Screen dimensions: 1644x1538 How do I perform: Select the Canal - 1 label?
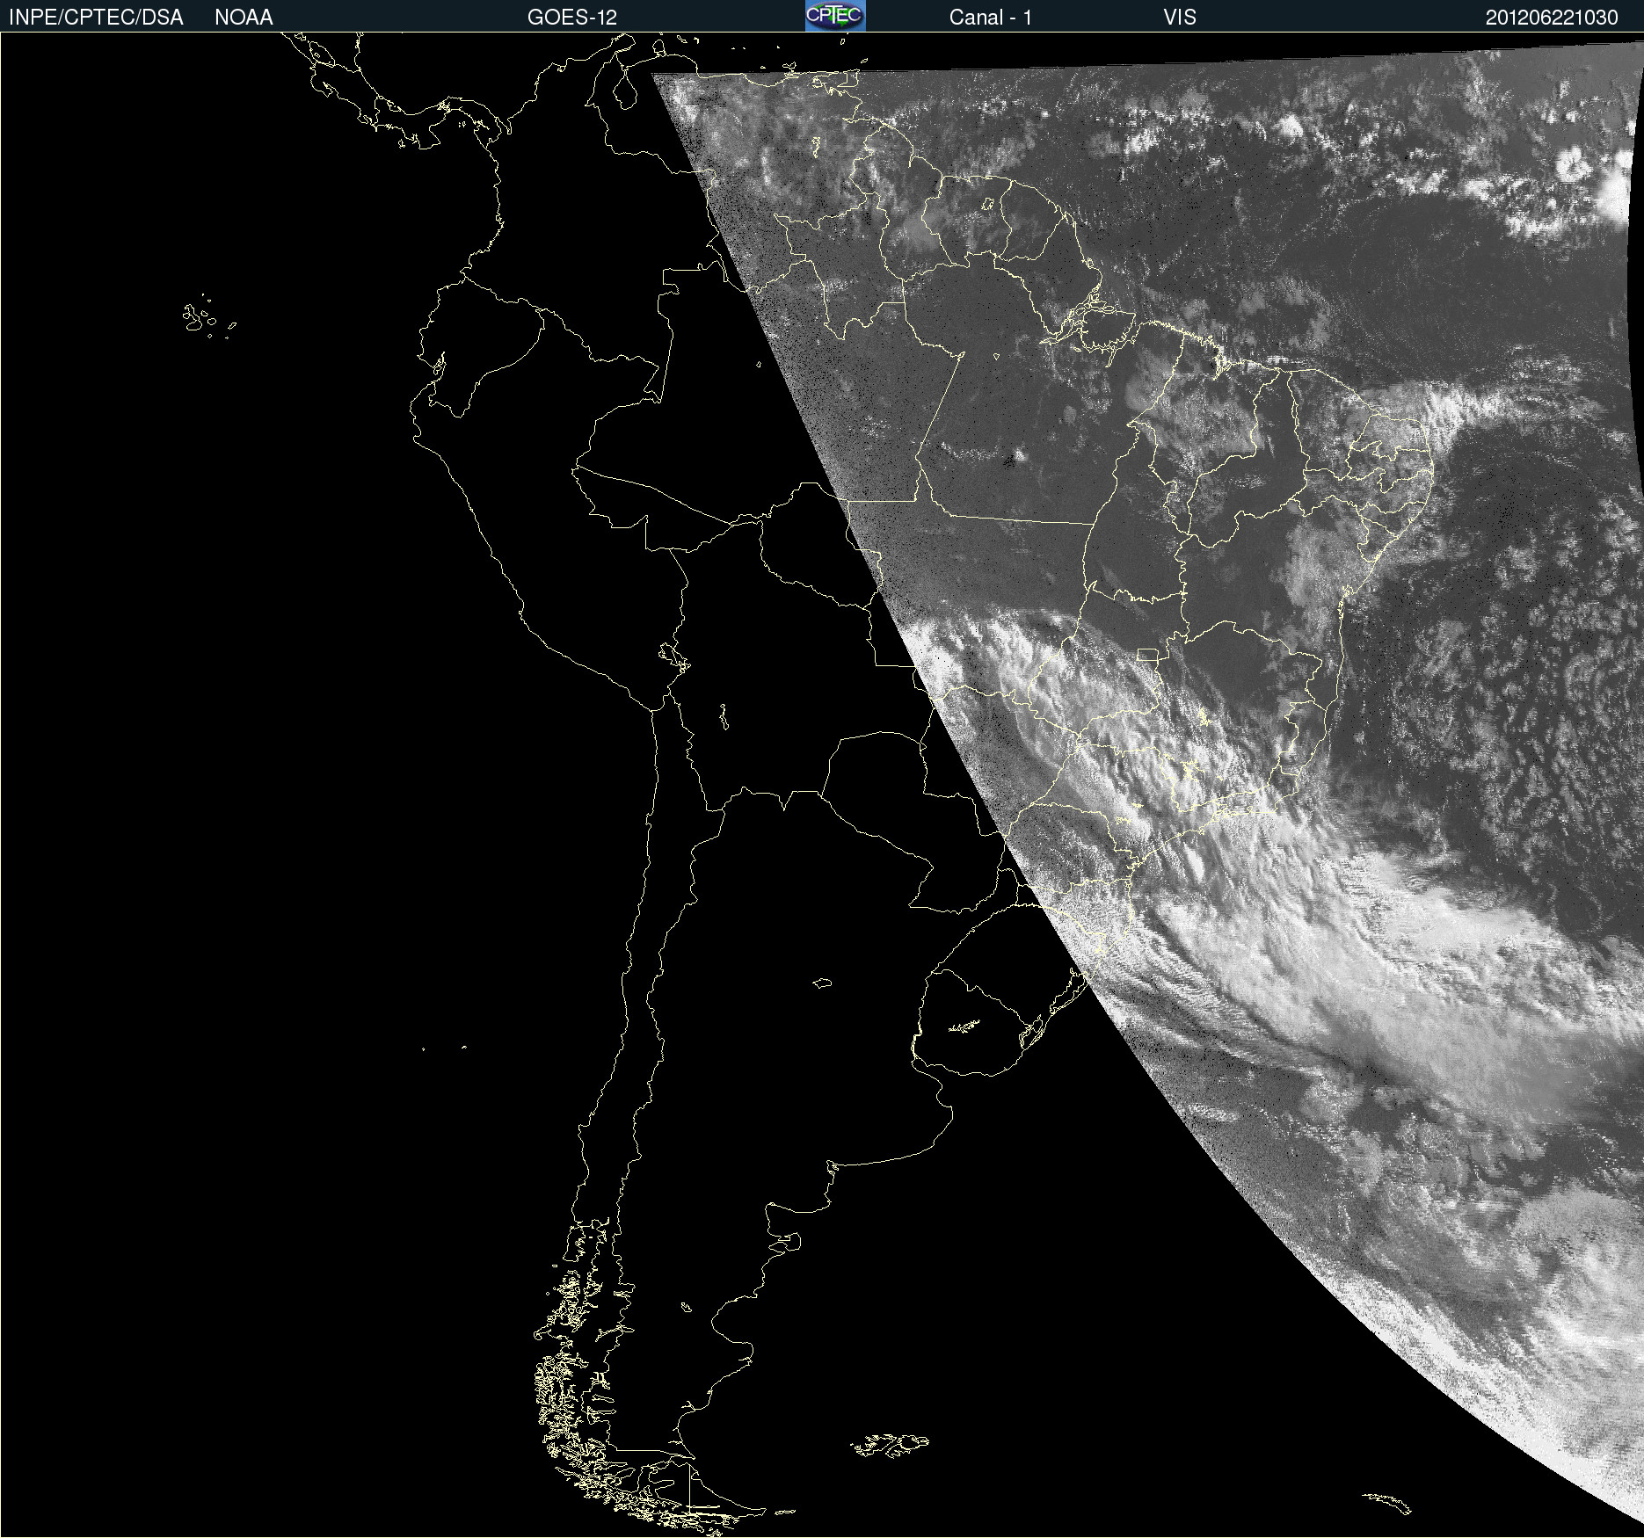(990, 18)
